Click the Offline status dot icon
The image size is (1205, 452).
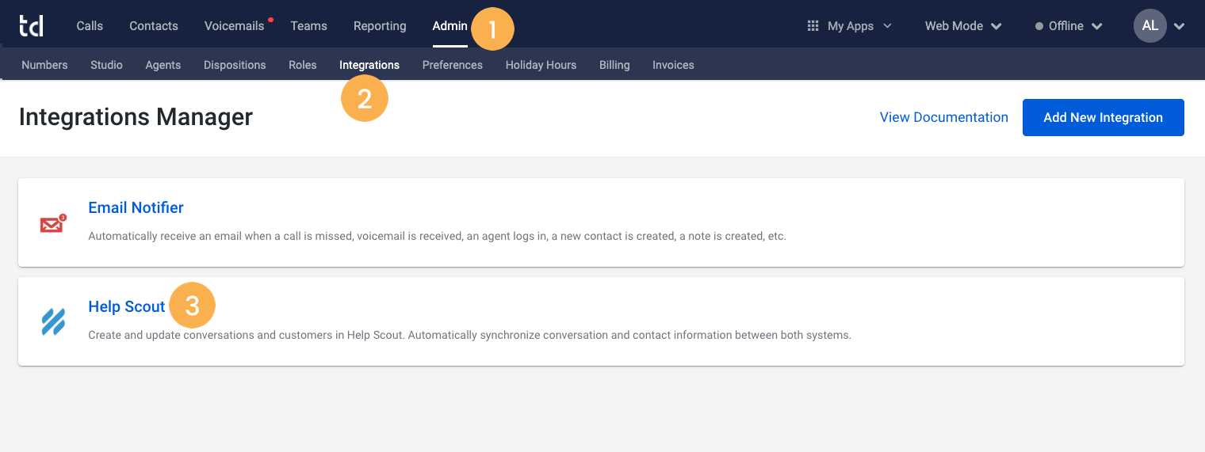point(1039,26)
